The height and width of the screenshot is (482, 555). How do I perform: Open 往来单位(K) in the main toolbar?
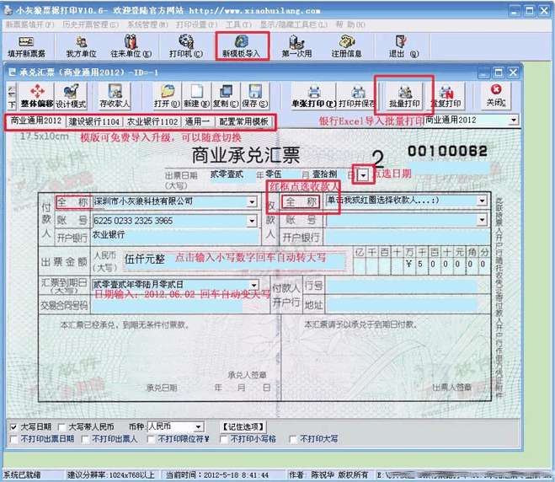click(x=131, y=46)
